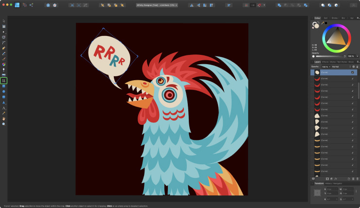Select the Corner tool
This screenshot has width=360, height=208.
pyautogui.click(x=4, y=43)
